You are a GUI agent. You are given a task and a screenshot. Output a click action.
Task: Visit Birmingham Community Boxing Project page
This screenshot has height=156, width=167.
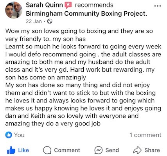[86, 14]
